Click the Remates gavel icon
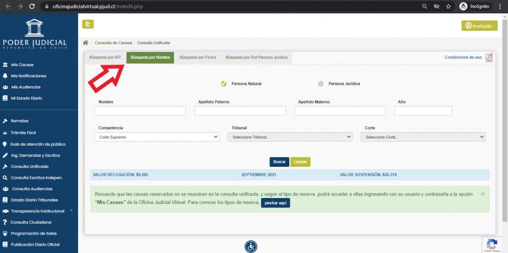This screenshot has width=508, height=253. (x=5, y=121)
